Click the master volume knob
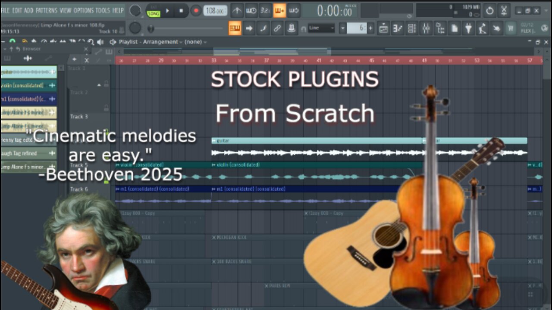The width and height of the screenshot is (552, 310). tap(135, 10)
